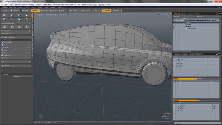Click the Advanced OpenGL viewport button

pos(51,14)
